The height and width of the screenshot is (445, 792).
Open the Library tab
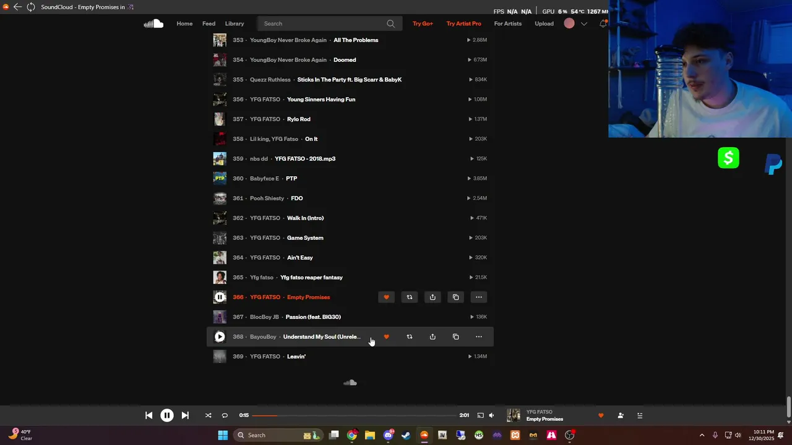235,23
